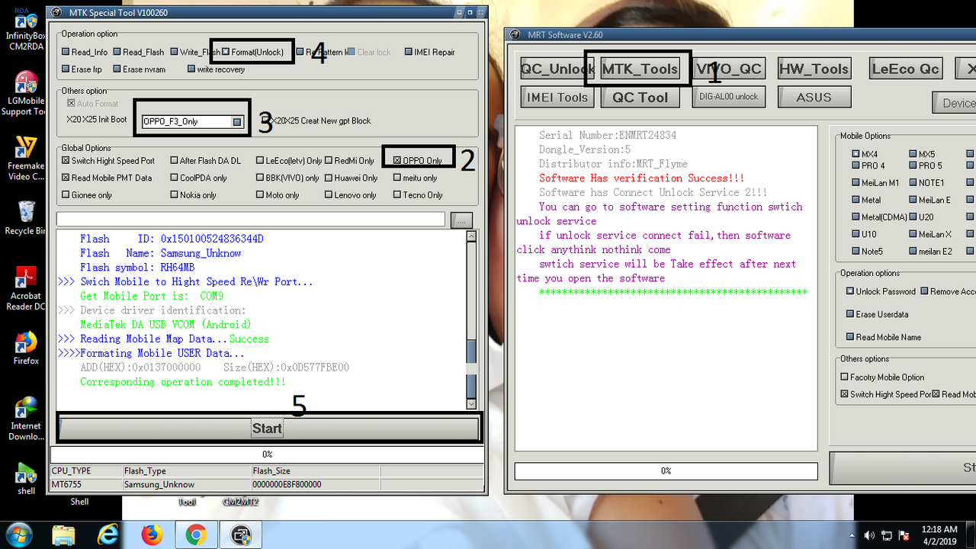
Task: Check the Tecno Only option
Action: [397, 195]
